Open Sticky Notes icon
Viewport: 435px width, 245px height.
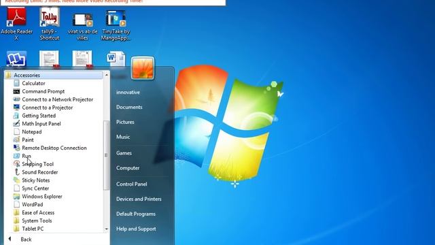pos(16,180)
